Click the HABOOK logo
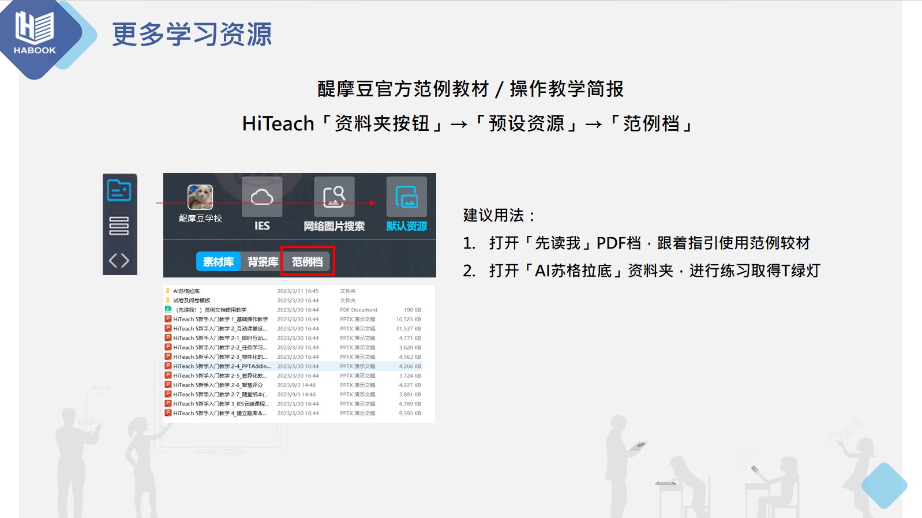This screenshot has height=518, width=922. (x=35, y=35)
